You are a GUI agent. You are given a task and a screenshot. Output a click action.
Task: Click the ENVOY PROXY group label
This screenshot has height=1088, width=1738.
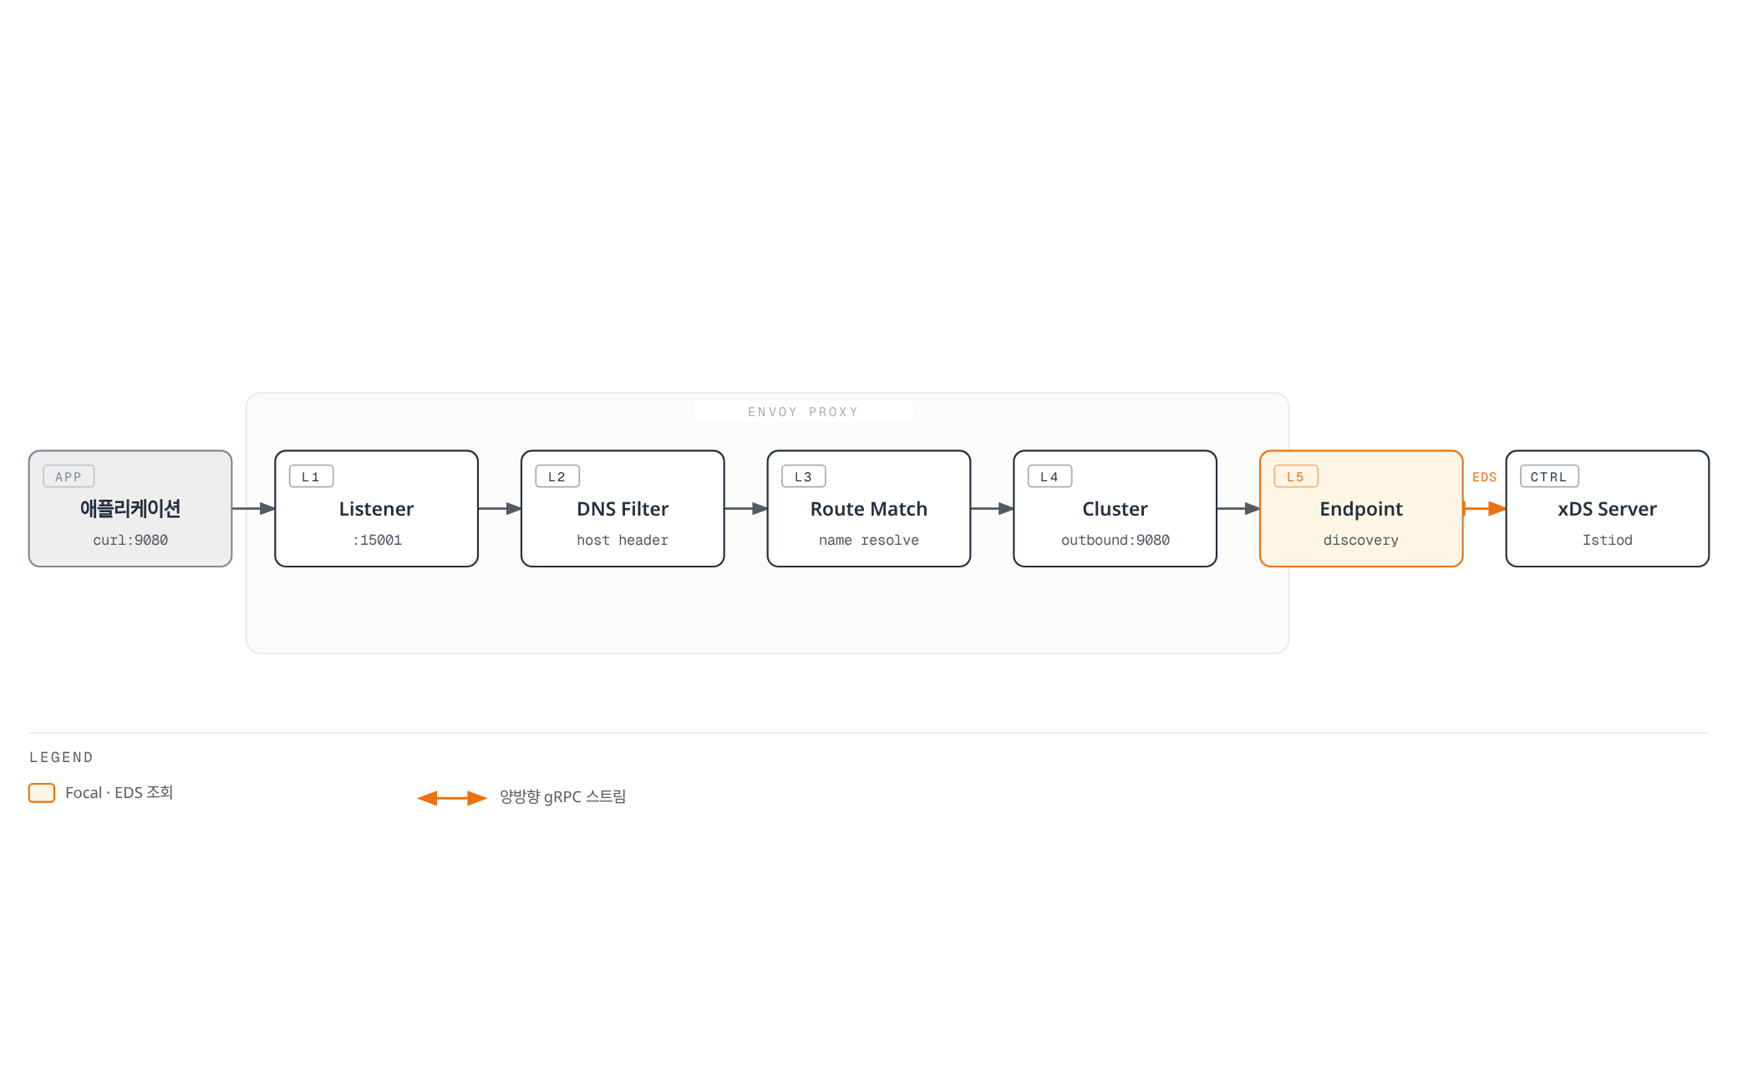point(803,412)
